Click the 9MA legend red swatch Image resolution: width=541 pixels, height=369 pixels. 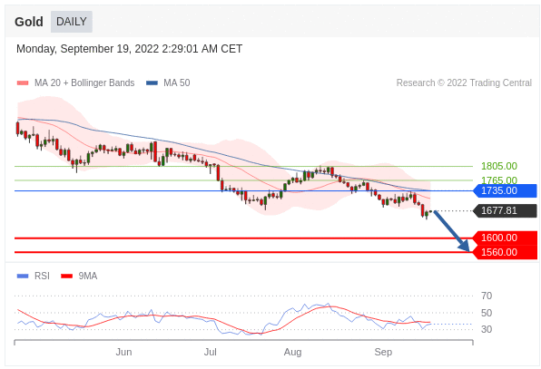pyautogui.click(x=66, y=276)
